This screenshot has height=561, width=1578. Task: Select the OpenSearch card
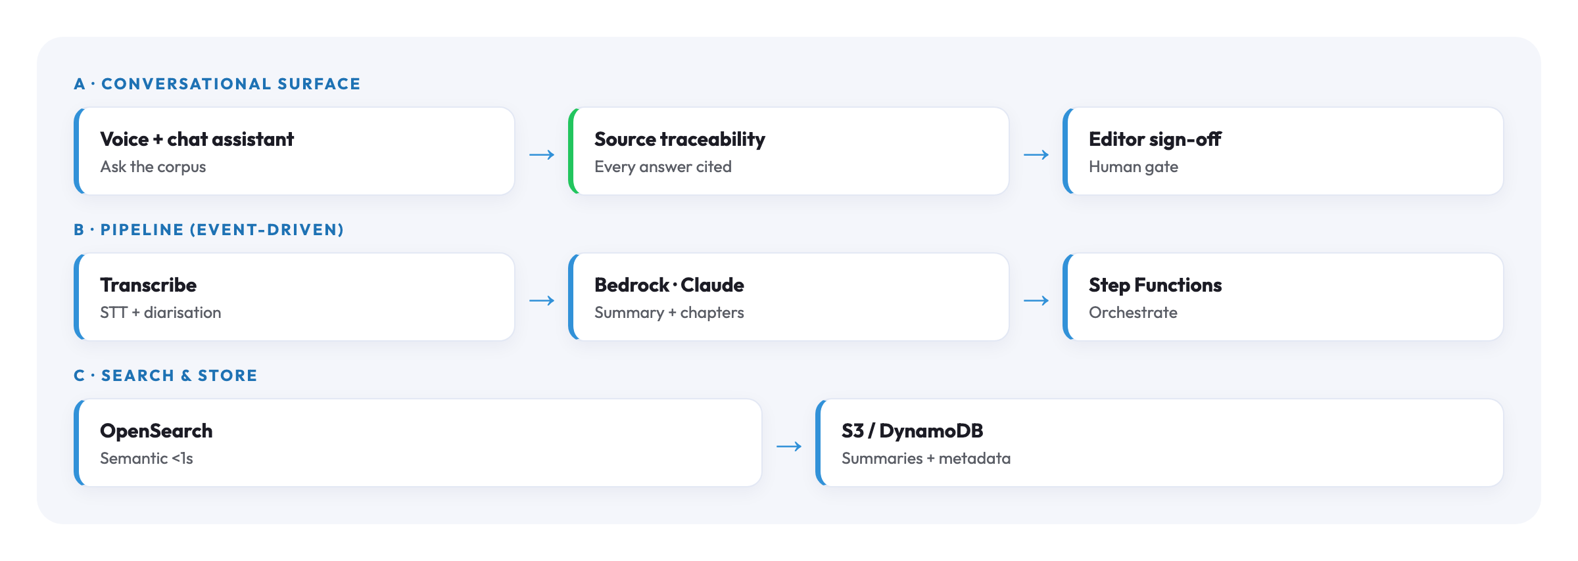[x=418, y=443]
